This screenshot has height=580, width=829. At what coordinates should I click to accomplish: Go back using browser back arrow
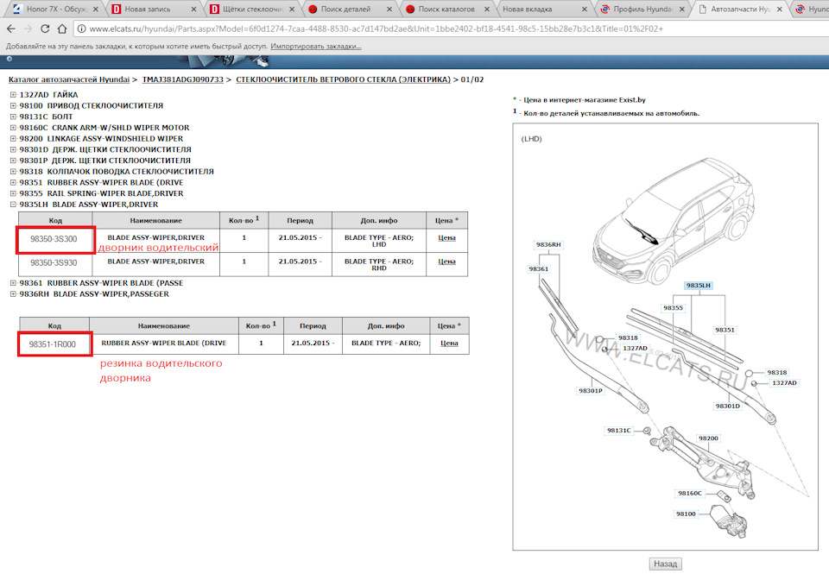tap(11, 28)
